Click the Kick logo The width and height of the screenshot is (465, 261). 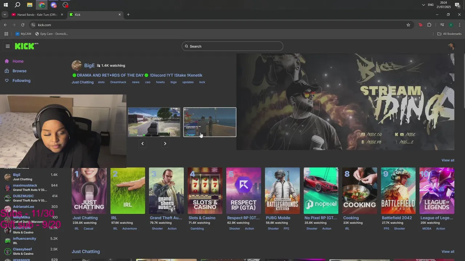[x=26, y=46]
